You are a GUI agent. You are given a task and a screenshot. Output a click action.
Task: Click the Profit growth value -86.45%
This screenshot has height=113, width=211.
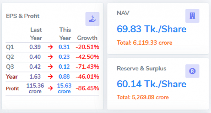[87, 88]
